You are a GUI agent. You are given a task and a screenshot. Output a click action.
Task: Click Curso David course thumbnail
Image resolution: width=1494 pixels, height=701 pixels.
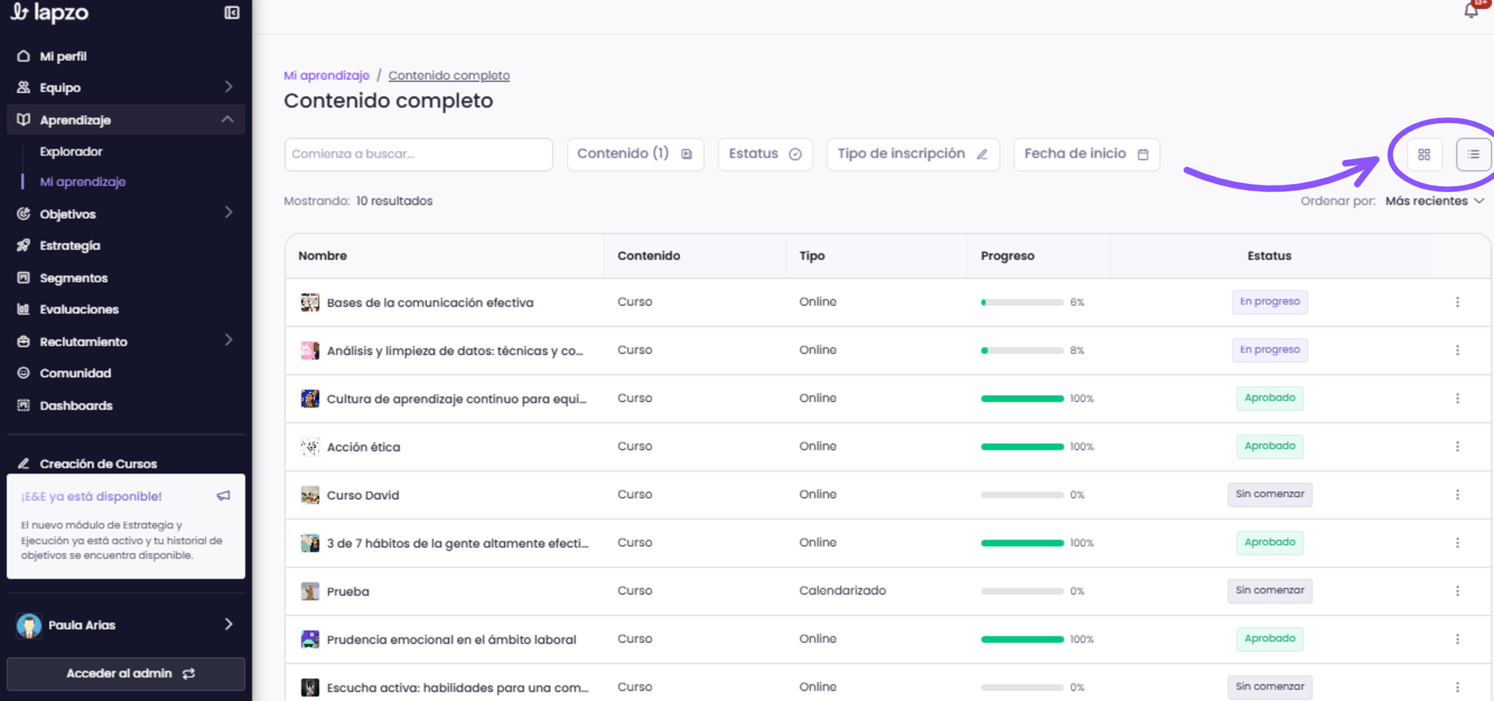pyautogui.click(x=310, y=495)
